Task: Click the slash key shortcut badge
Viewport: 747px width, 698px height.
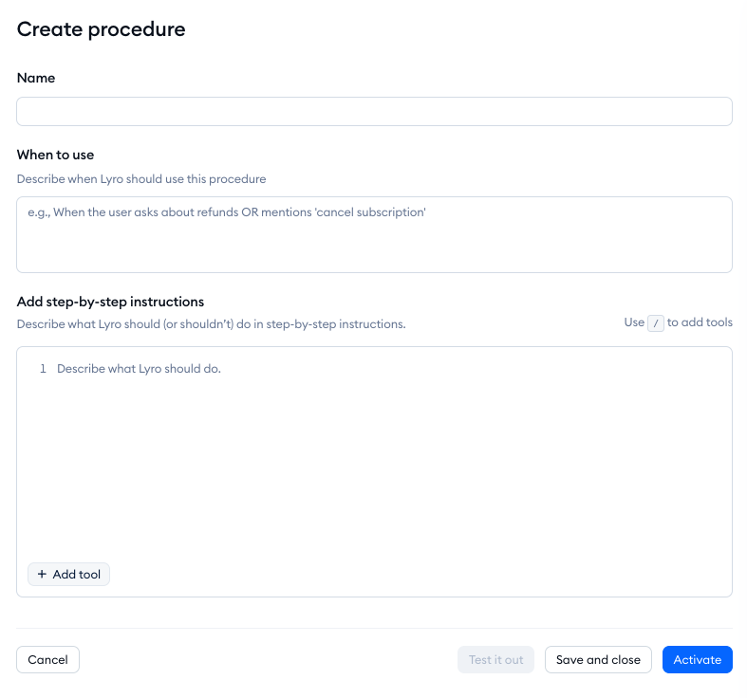Action: (x=656, y=323)
